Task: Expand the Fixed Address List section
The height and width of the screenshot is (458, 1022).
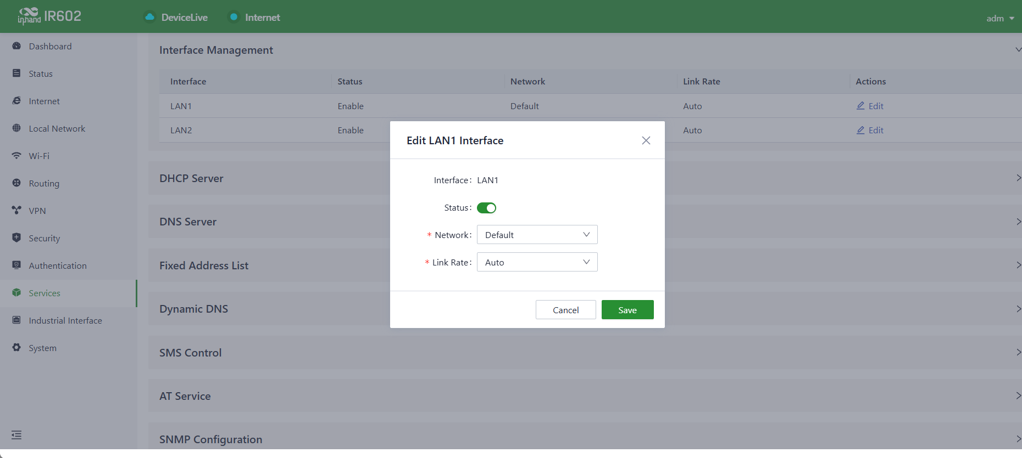Action: tap(585, 265)
